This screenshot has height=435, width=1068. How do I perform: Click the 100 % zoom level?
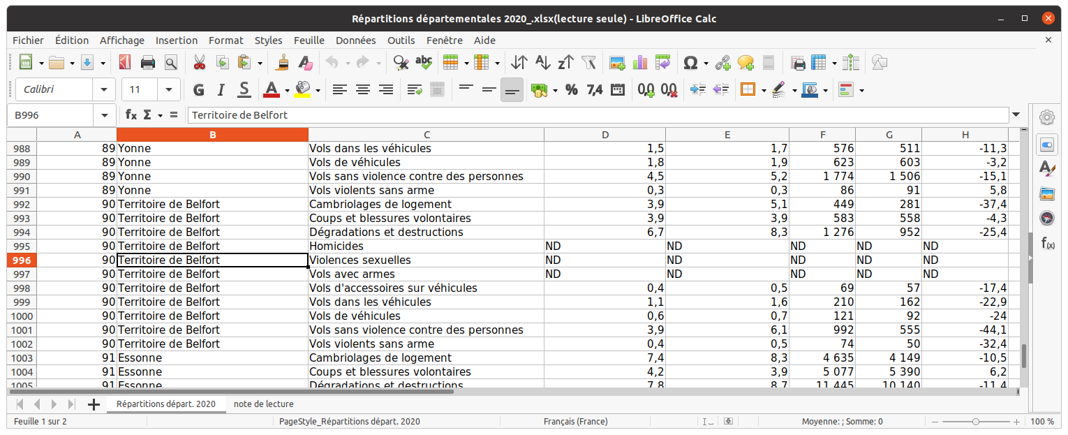tap(1042, 422)
